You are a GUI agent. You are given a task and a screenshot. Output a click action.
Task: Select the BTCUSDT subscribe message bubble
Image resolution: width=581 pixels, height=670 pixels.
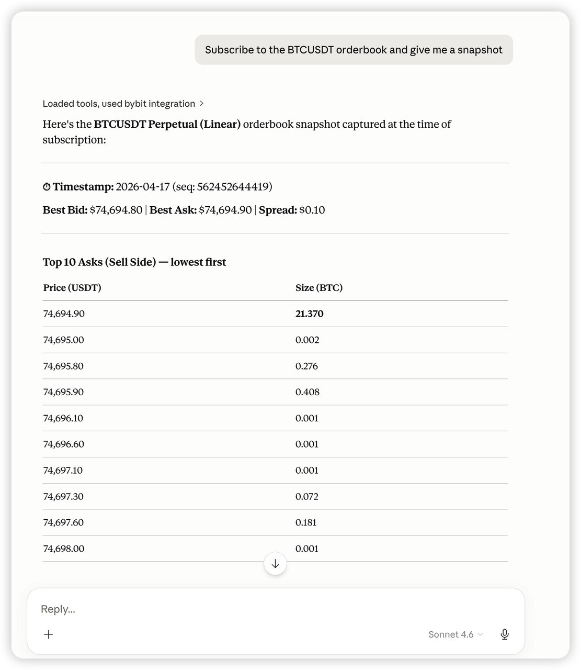[x=354, y=49]
